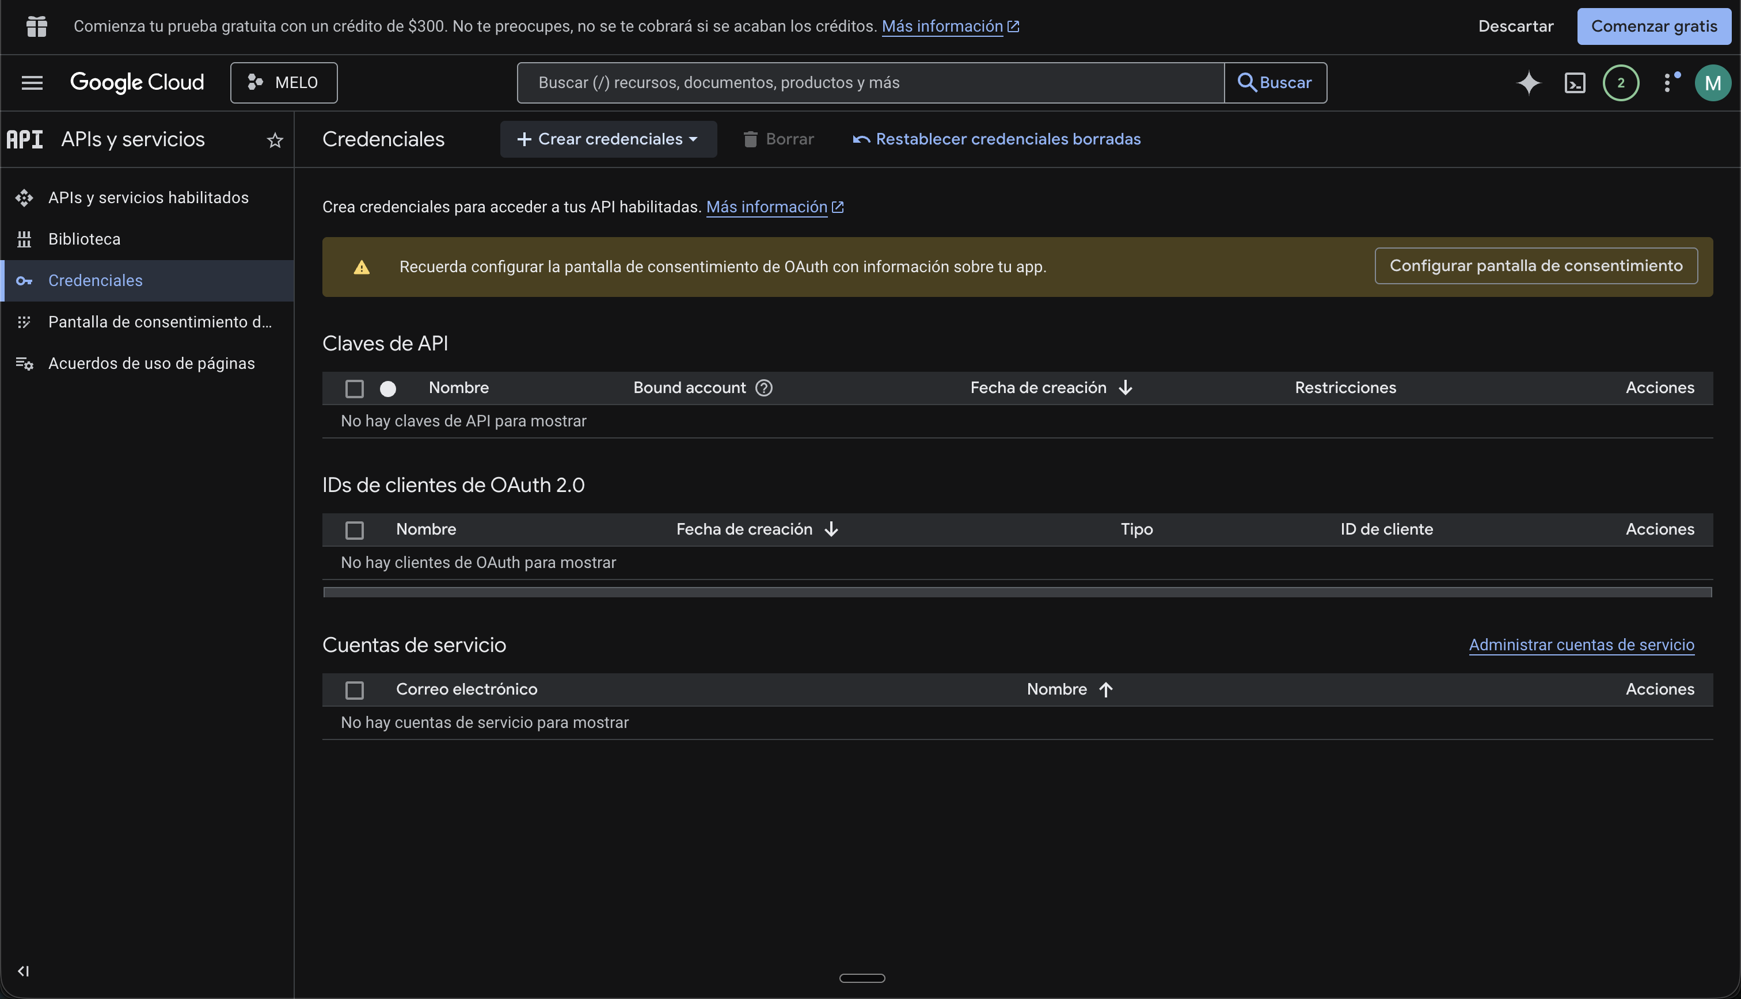The width and height of the screenshot is (1741, 999).
Task: Open Administrar cuentas de servicio link
Action: (1581, 645)
